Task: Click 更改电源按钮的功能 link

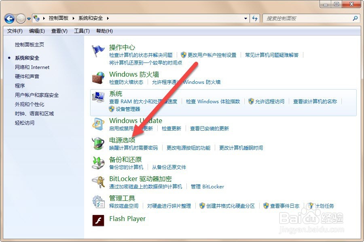Action: 188,148
